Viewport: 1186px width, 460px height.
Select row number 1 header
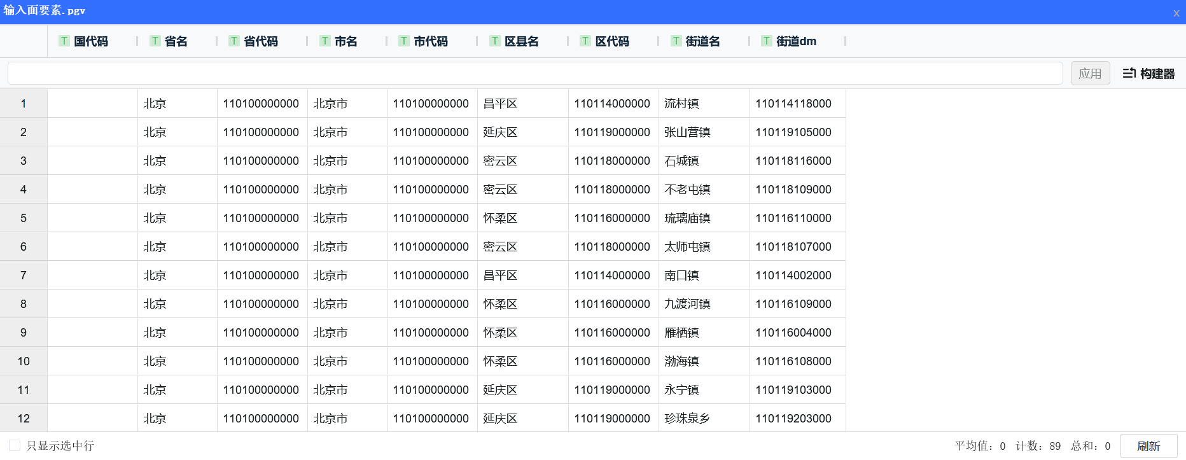[x=24, y=104]
